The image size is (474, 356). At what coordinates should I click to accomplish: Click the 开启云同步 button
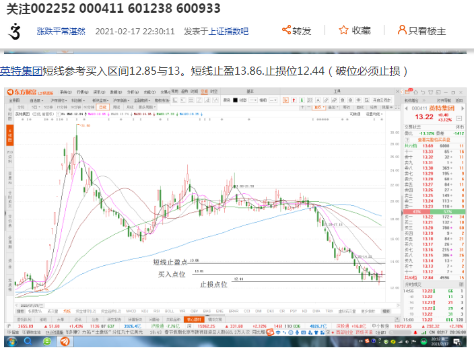click(382, 100)
